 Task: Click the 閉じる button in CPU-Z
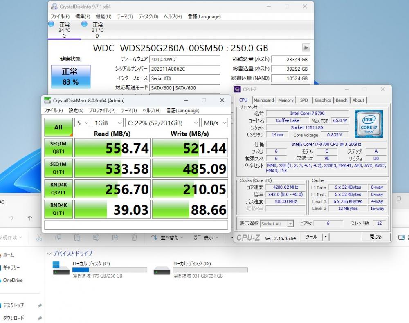(375, 237)
